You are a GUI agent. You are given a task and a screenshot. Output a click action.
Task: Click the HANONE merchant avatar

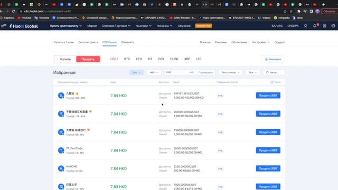pyautogui.click(x=61, y=168)
